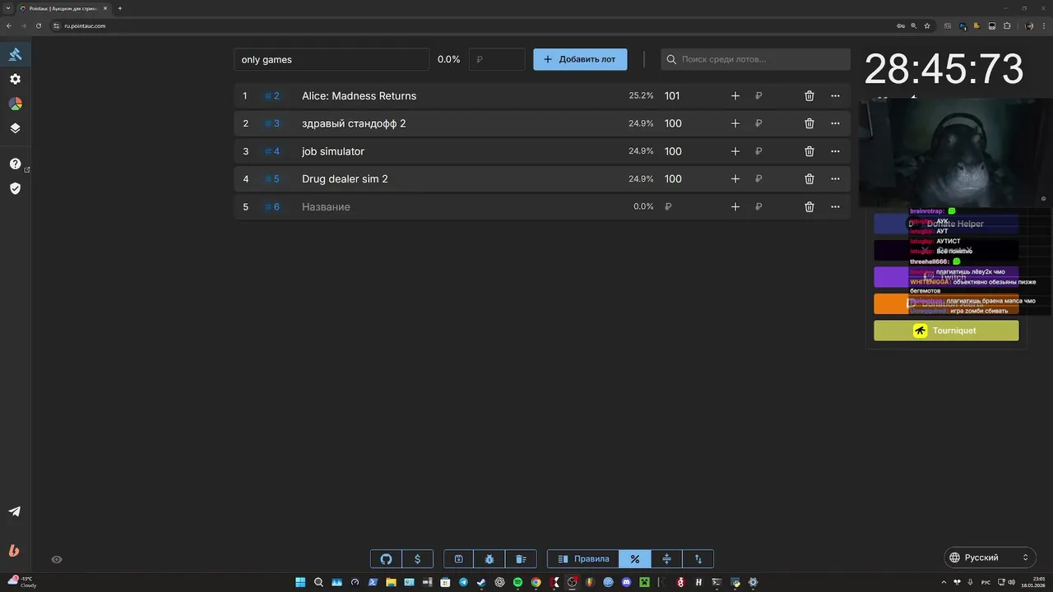This screenshot has height=592, width=1053.
Task: Click the search lots field
Action: [x=755, y=59]
